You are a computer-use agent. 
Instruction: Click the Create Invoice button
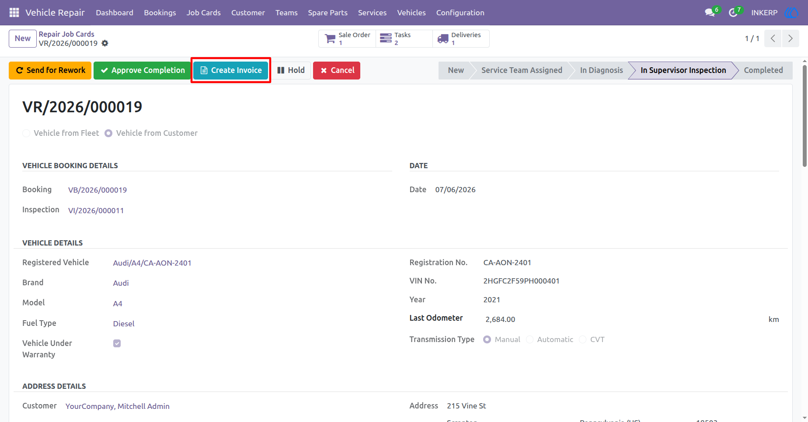click(231, 70)
